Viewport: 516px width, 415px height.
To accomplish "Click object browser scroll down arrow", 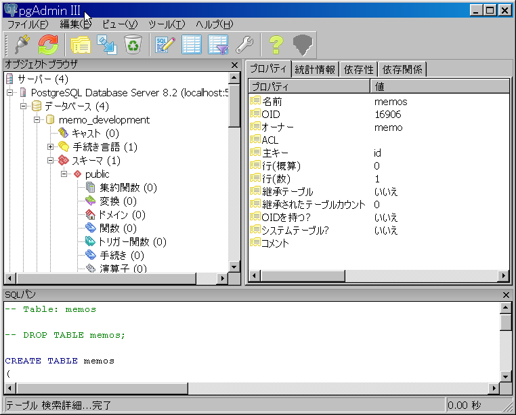I will tap(234, 266).
